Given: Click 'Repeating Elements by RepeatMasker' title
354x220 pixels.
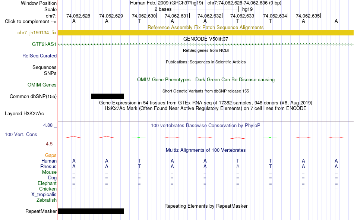Looking at the screenshot, I should (206, 206).
